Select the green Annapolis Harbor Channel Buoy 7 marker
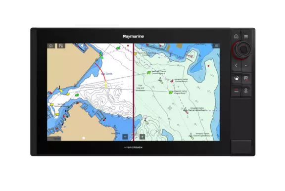 point(171,93)
